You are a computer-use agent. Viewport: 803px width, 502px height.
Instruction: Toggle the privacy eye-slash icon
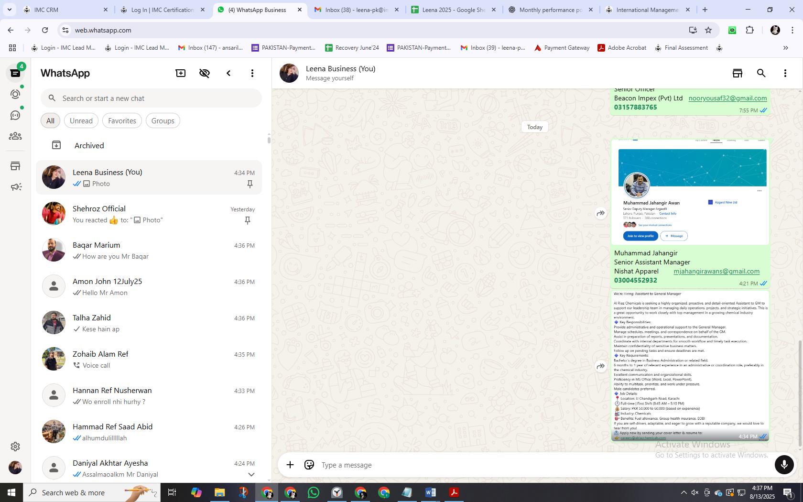[205, 73]
